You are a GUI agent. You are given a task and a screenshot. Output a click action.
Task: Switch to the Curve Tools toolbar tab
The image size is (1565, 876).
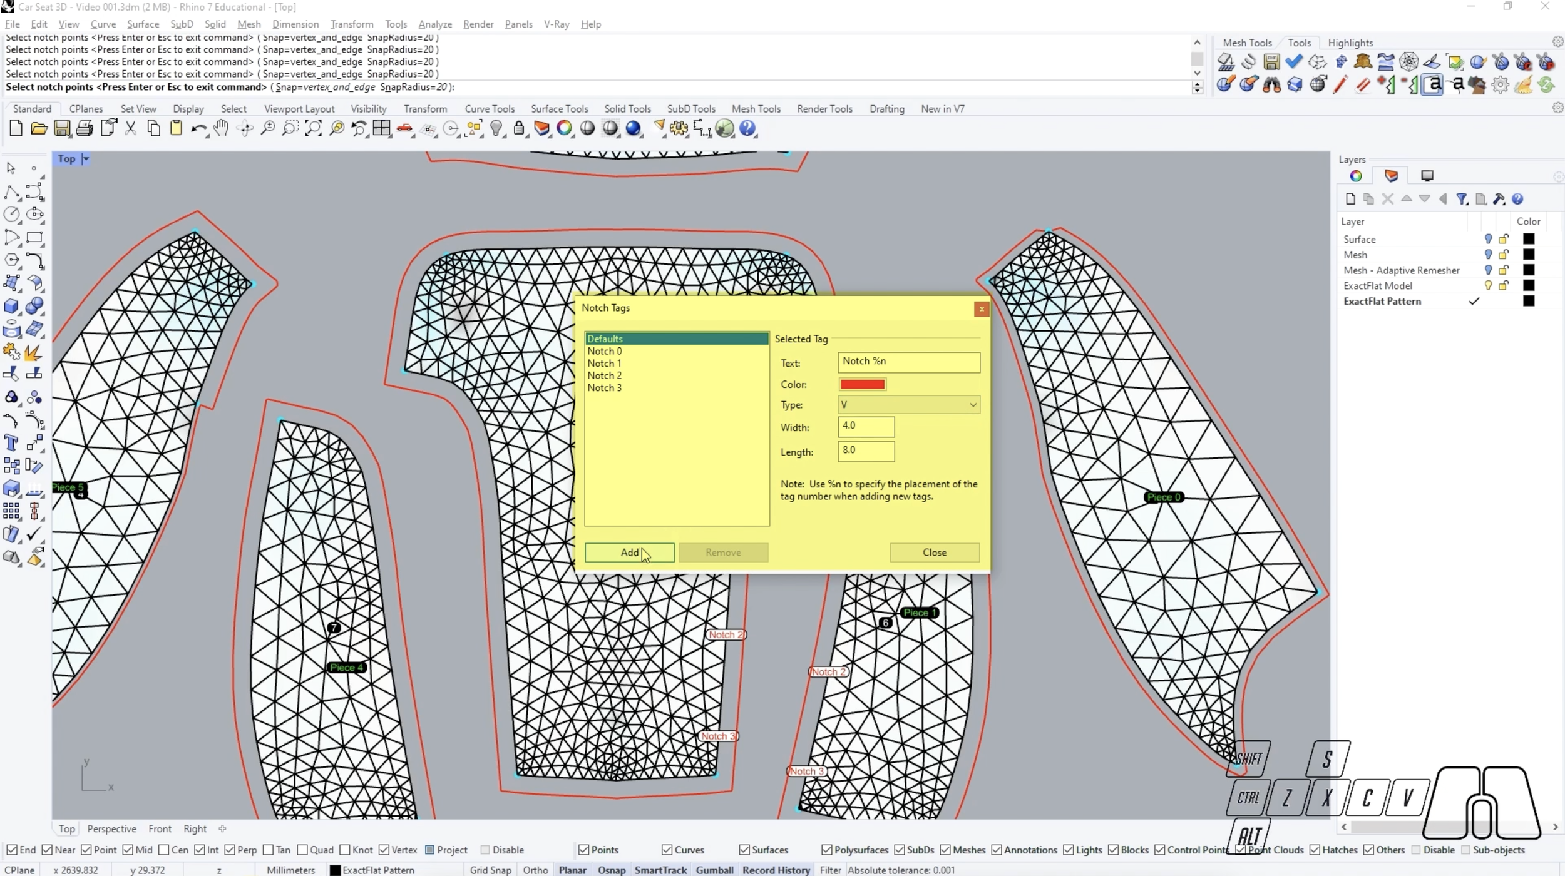[x=490, y=108]
